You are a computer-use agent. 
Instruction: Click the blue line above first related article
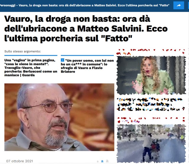[x=31, y=56]
